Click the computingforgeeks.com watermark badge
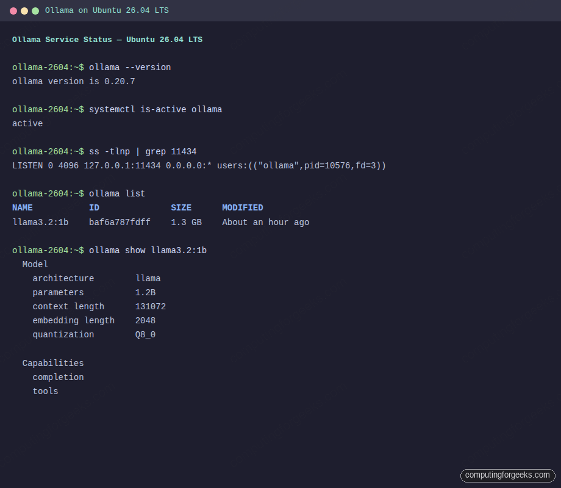This screenshot has height=488, width=561. pos(507,475)
